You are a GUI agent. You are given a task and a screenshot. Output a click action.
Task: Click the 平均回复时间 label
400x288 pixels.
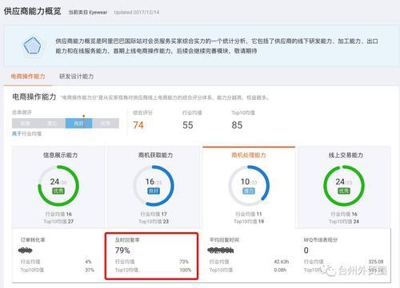tap(224, 240)
